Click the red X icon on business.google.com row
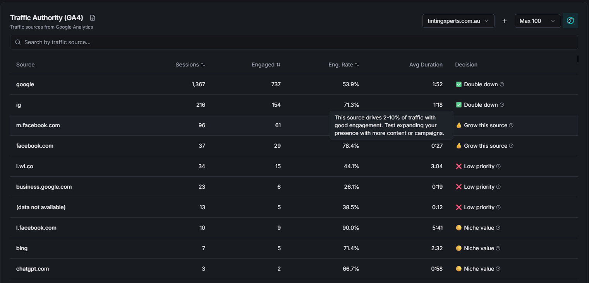The height and width of the screenshot is (283, 589). click(458, 187)
